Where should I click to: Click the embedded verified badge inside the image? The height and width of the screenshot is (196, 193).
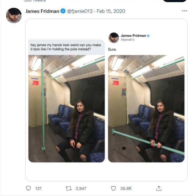[x=148, y=36]
